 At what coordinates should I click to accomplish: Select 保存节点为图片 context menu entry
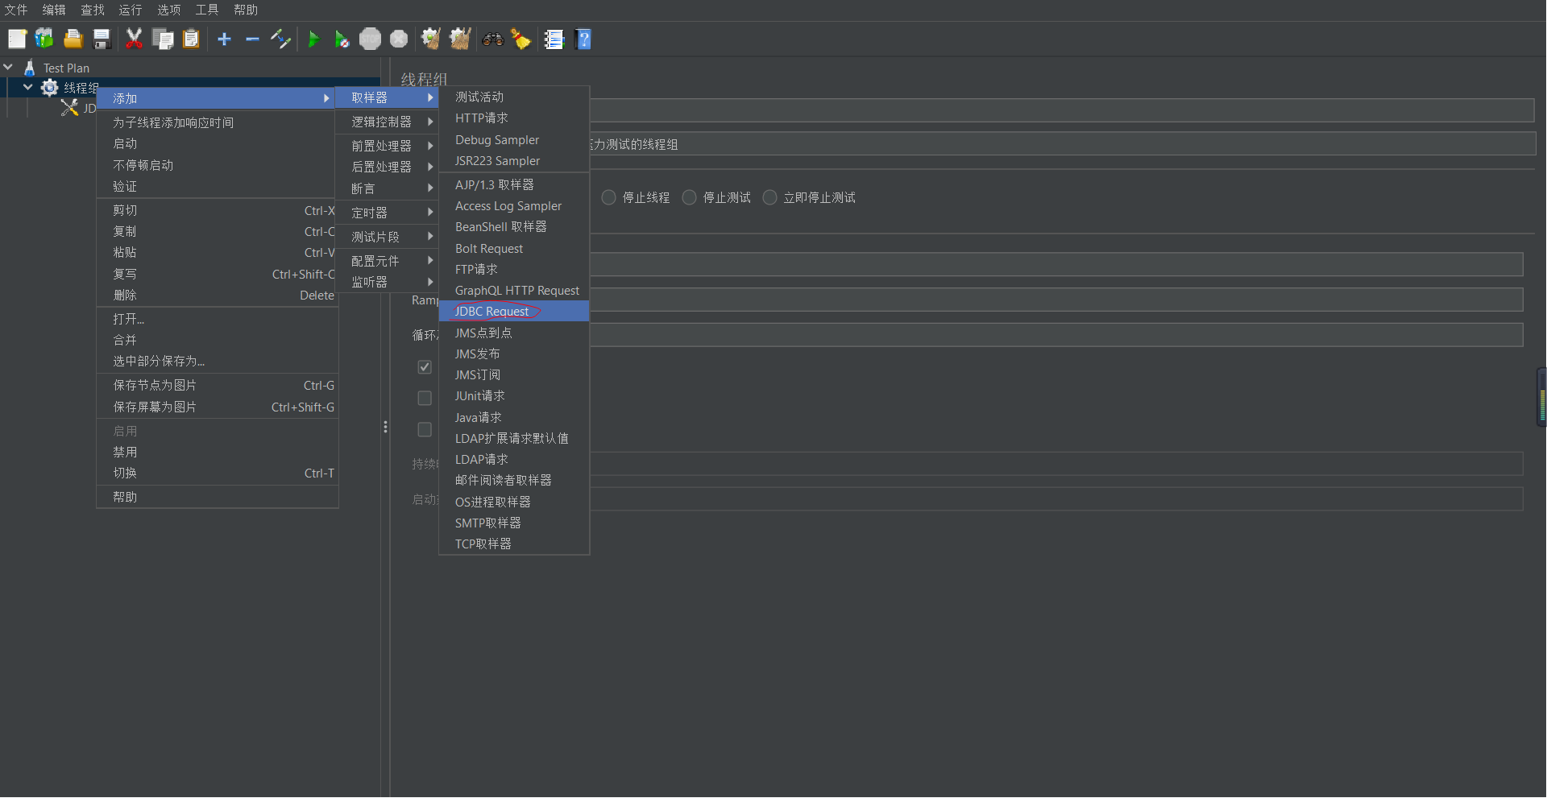pos(218,386)
